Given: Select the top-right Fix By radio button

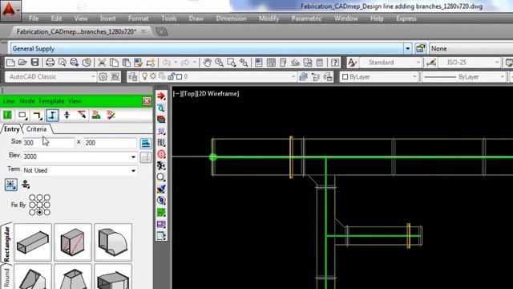Looking at the screenshot, I should pos(47,197).
